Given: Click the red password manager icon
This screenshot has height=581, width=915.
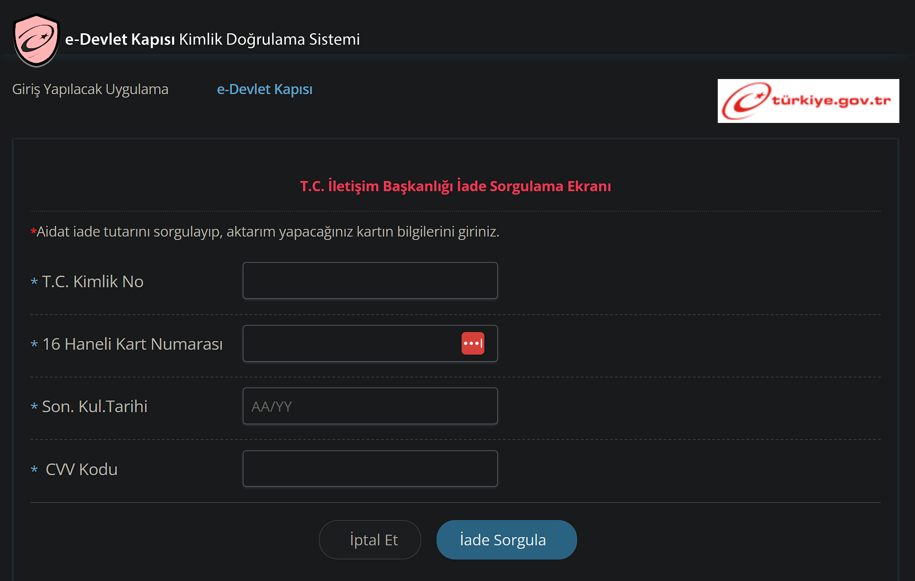Looking at the screenshot, I should pyautogui.click(x=473, y=343).
